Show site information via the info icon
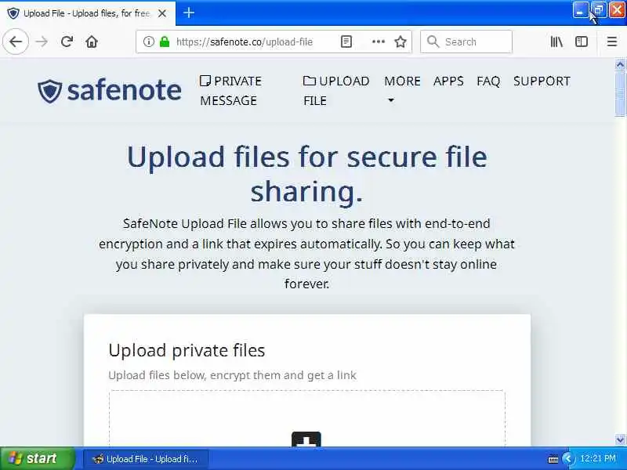The height and width of the screenshot is (470, 627). 148,42
